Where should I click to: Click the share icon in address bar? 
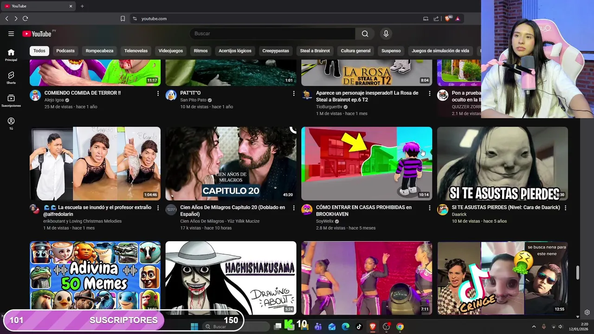(x=436, y=19)
